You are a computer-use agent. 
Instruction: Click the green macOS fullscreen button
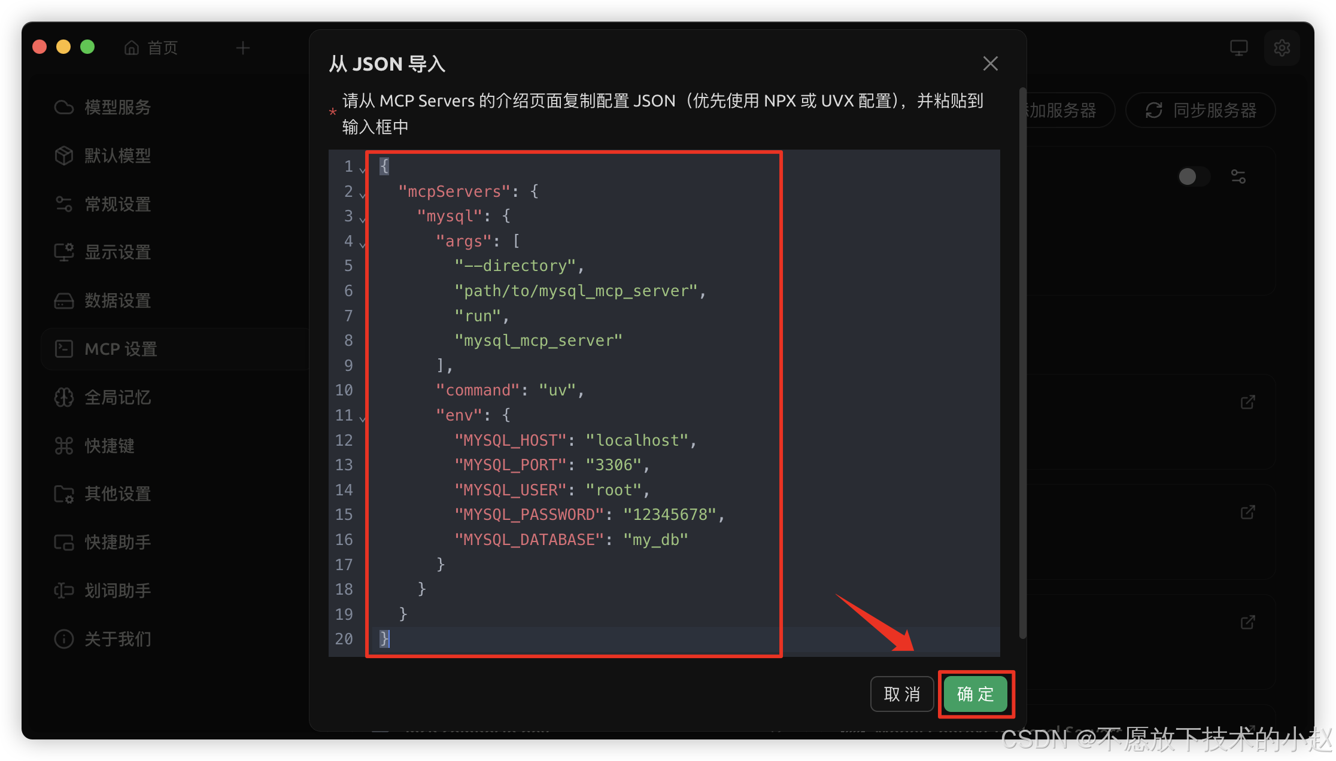(87, 47)
